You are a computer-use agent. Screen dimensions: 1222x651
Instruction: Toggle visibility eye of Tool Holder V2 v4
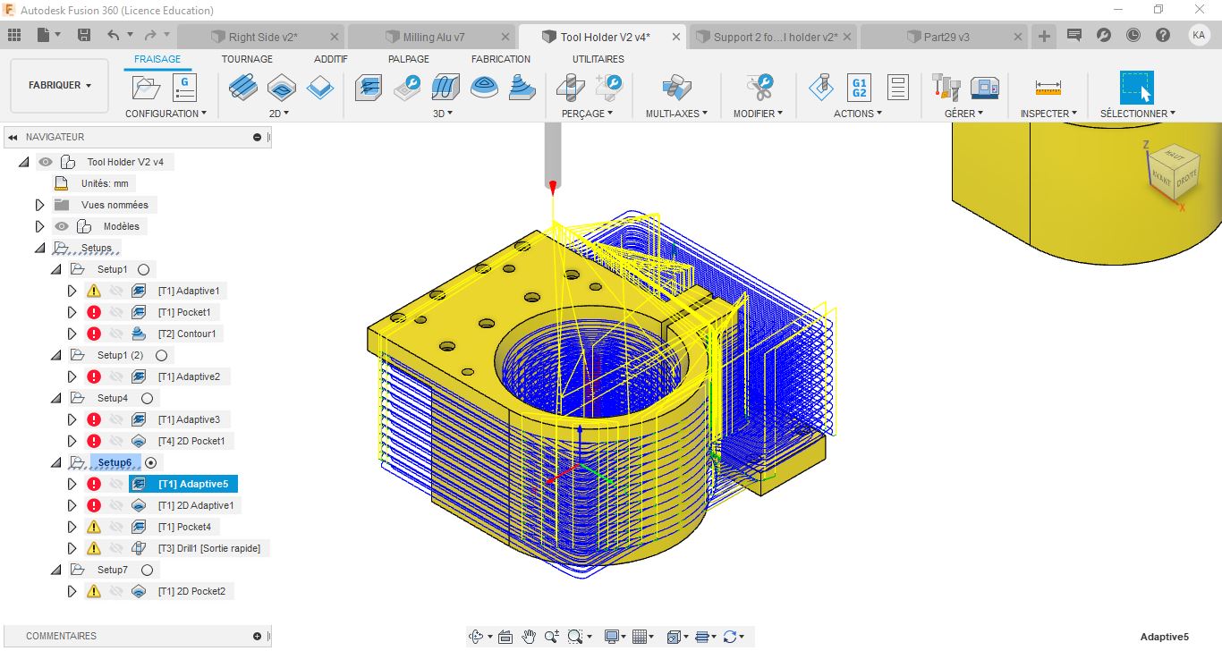pyautogui.click(x=46, y=162)
